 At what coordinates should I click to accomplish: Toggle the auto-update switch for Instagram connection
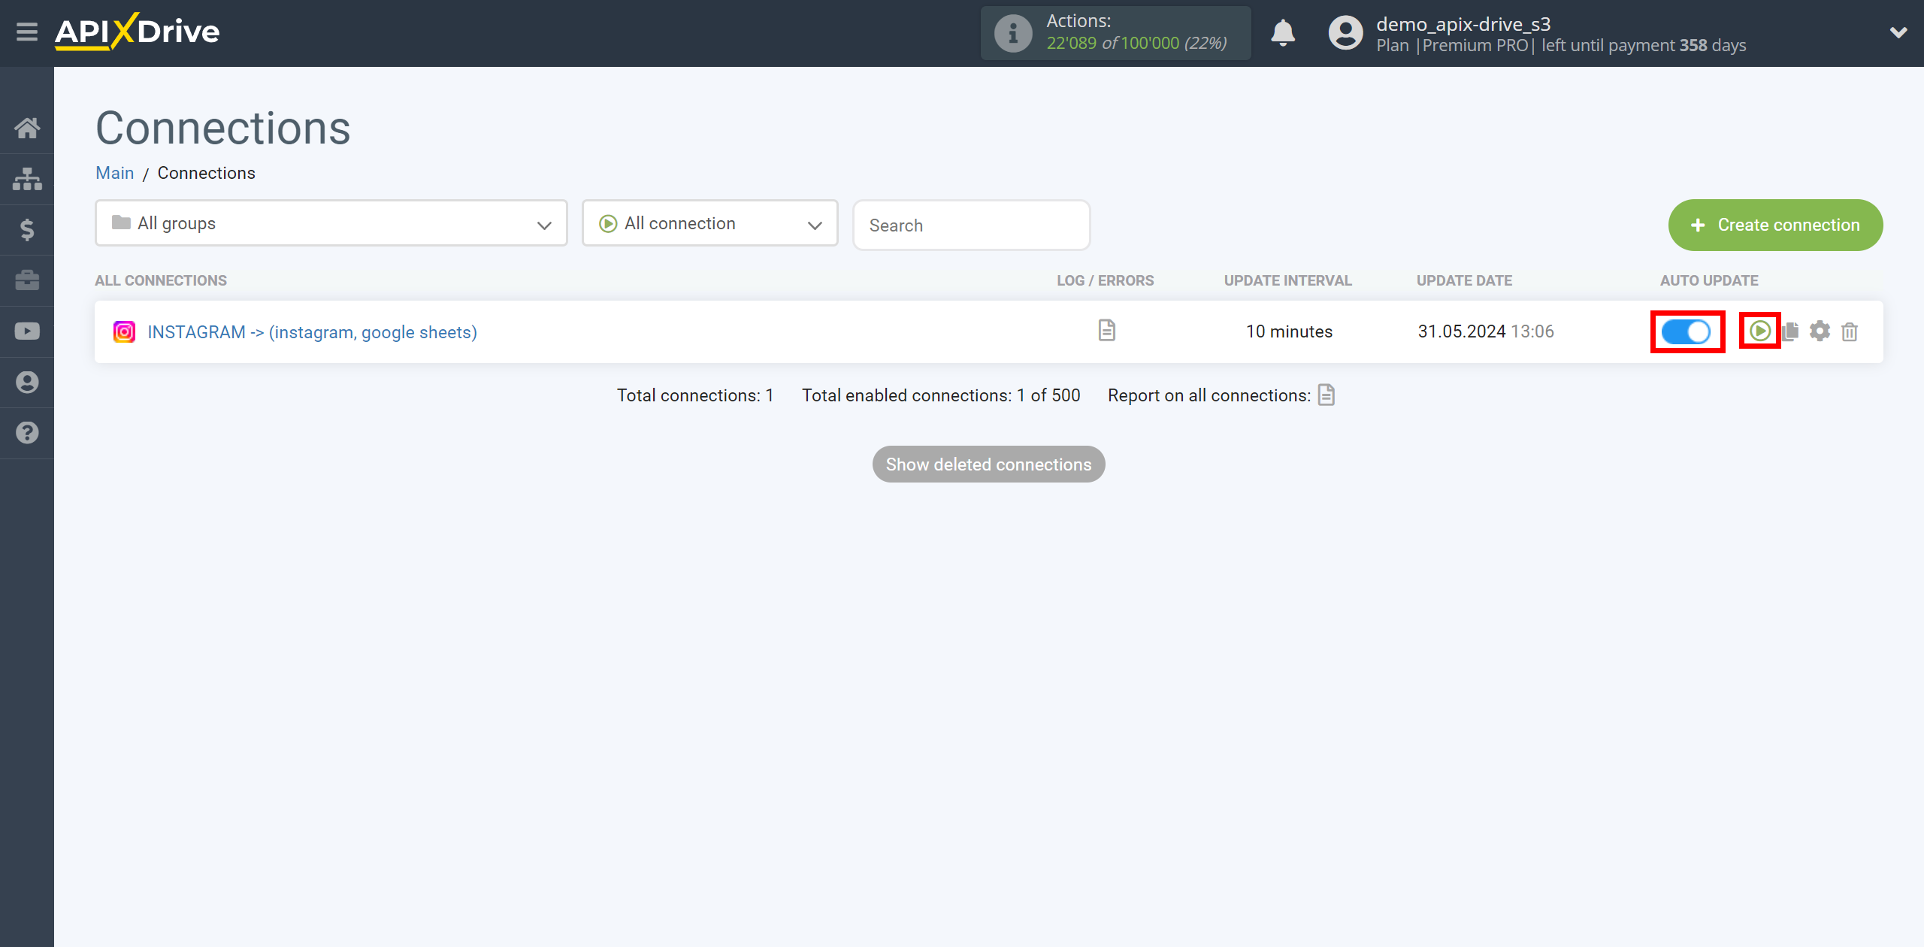pyautogui.click(x=1687, y=331)
